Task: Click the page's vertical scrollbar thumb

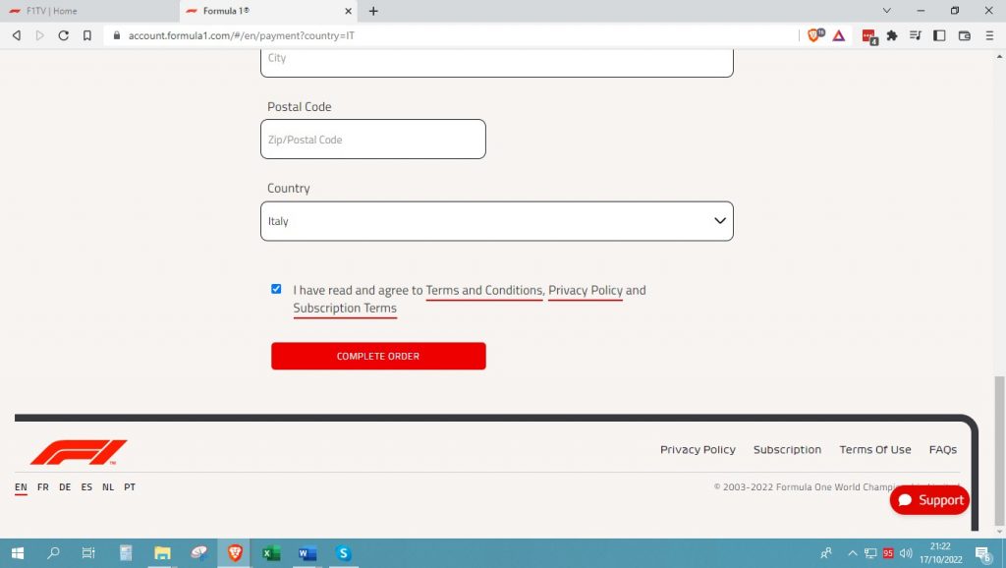Action: (x=999, y=423)
